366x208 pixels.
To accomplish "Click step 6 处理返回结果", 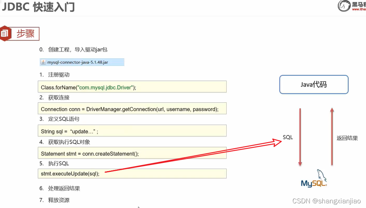I will 60,188.
